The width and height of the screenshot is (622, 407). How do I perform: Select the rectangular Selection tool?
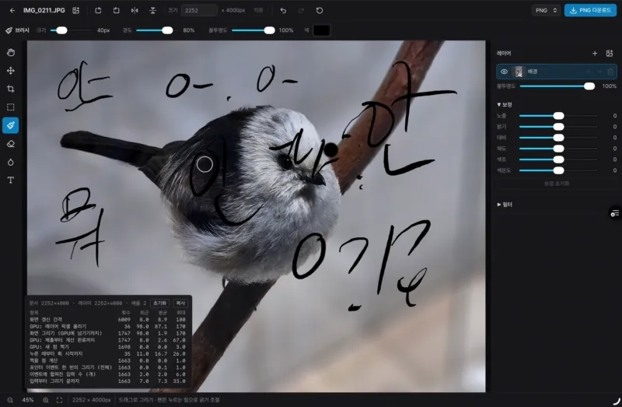point(11,107)
